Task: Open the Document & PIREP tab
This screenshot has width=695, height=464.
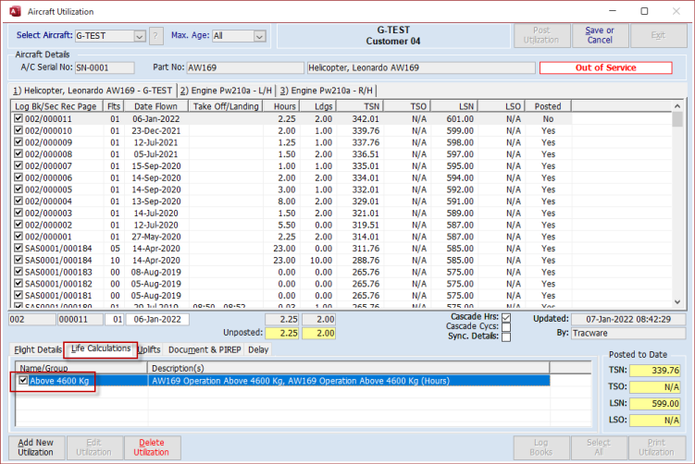Action: (205, 349)
